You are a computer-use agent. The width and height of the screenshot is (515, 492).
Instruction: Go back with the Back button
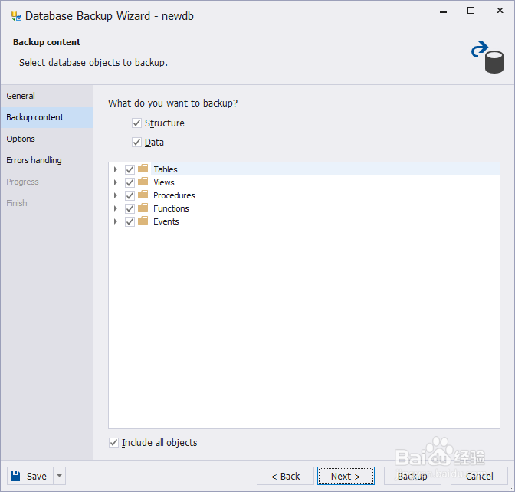point(285,476)
